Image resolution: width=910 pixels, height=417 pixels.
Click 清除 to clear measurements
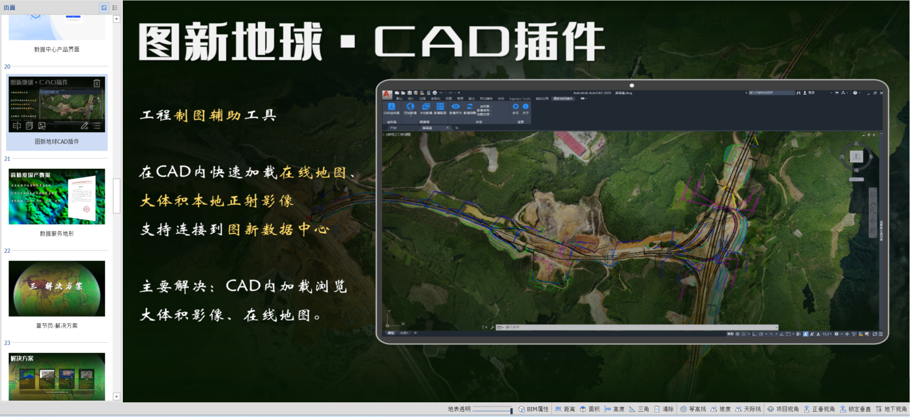664,409
